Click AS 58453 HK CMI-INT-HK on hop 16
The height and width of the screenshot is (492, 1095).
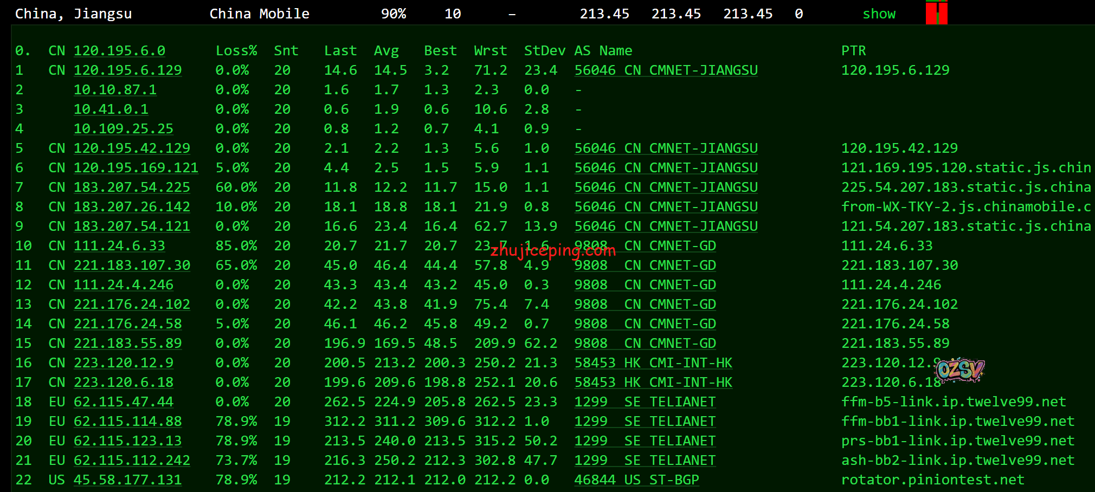click(x=653, y=363)
